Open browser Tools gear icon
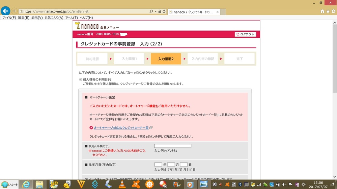Viewport: 337px width, 189px height. (334, 11)
